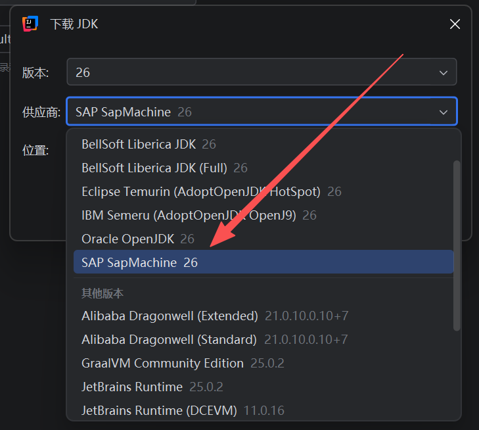Select Alibaba Dragonwell (Extended) 21.0.10.0.10+7
The width and height of the screenshot is (479, 430).
coord(215,316)
